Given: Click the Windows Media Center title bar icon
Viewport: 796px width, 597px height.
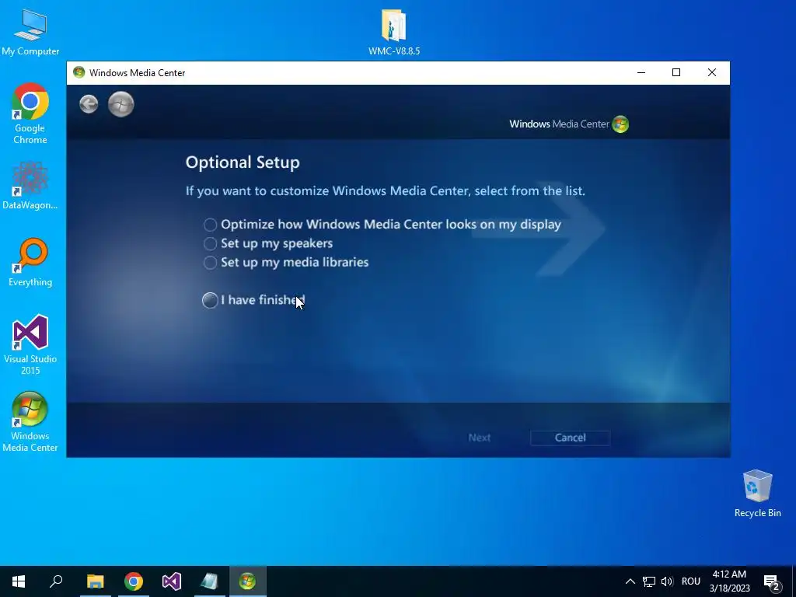Looking at the screenshot, I should coord(79,72).
